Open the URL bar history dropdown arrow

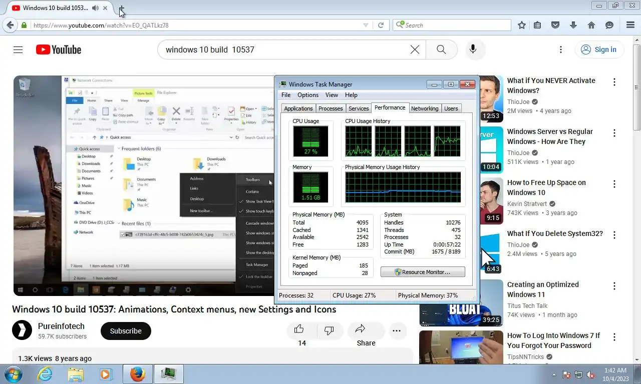click(x=366, y=25)
